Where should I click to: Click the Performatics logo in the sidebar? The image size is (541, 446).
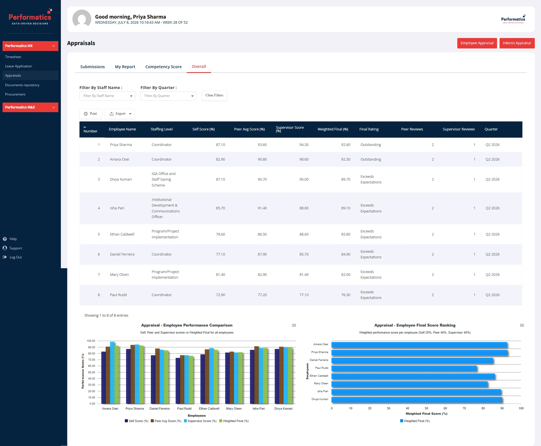pos(30,17)
